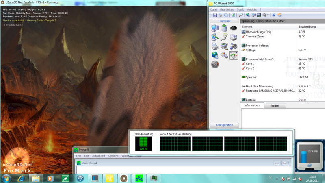Select the Core 1 temperature row

[283, 64]
